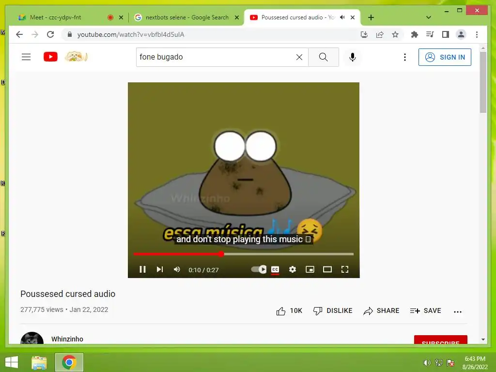The height and width of the screenshot is (372, 496).
Task: Switch to nextbots selene Google Search tab
Action: [186, 17]
